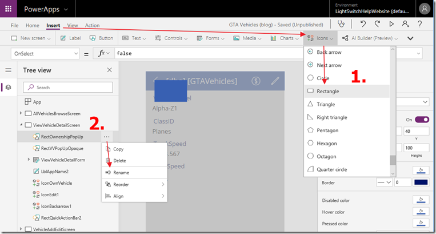Screen dimensions: 436x234
Task: Open the Help question mark
Action: (x=420, y=24)
